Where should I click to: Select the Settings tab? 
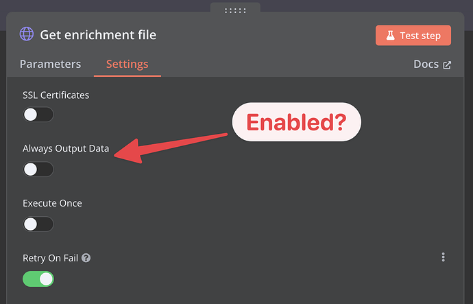coord(128,65)
